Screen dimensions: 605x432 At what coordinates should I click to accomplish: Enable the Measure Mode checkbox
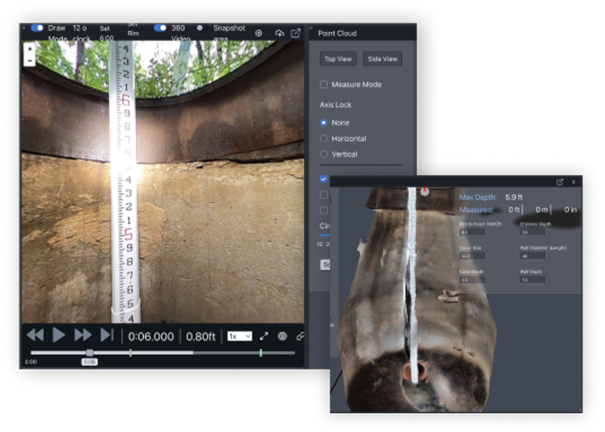click(x=324, y=84)
